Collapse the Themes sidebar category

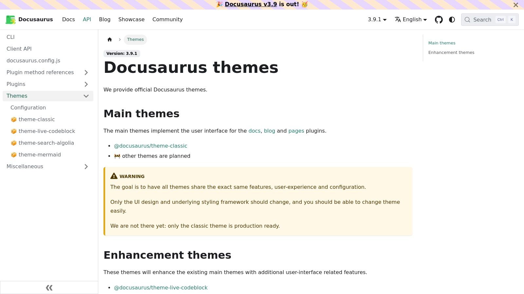86,96
